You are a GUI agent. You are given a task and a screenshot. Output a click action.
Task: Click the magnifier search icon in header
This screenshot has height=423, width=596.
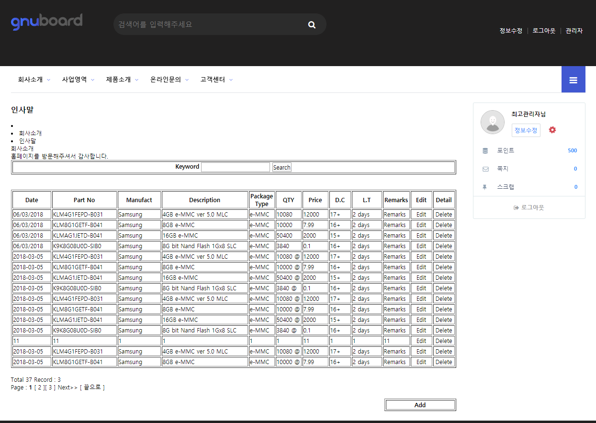click(312, 25)
